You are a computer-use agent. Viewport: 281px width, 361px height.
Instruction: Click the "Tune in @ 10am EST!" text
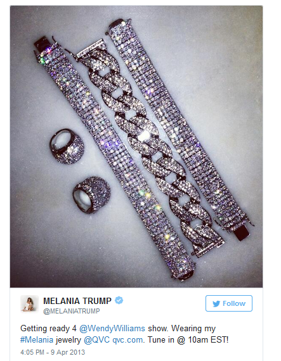tap(188, 340)
